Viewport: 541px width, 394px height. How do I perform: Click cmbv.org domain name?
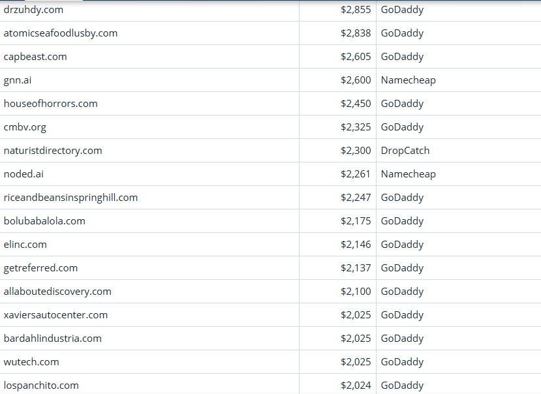(x=25, y=127)
